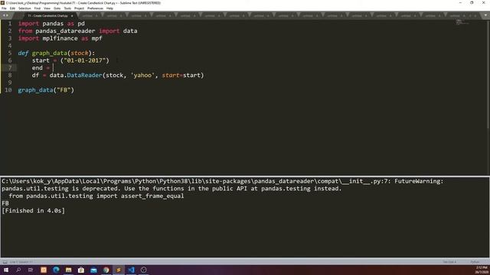
Task: Open the Microsoft Store taskbar icon
Action: pos(81,270)
